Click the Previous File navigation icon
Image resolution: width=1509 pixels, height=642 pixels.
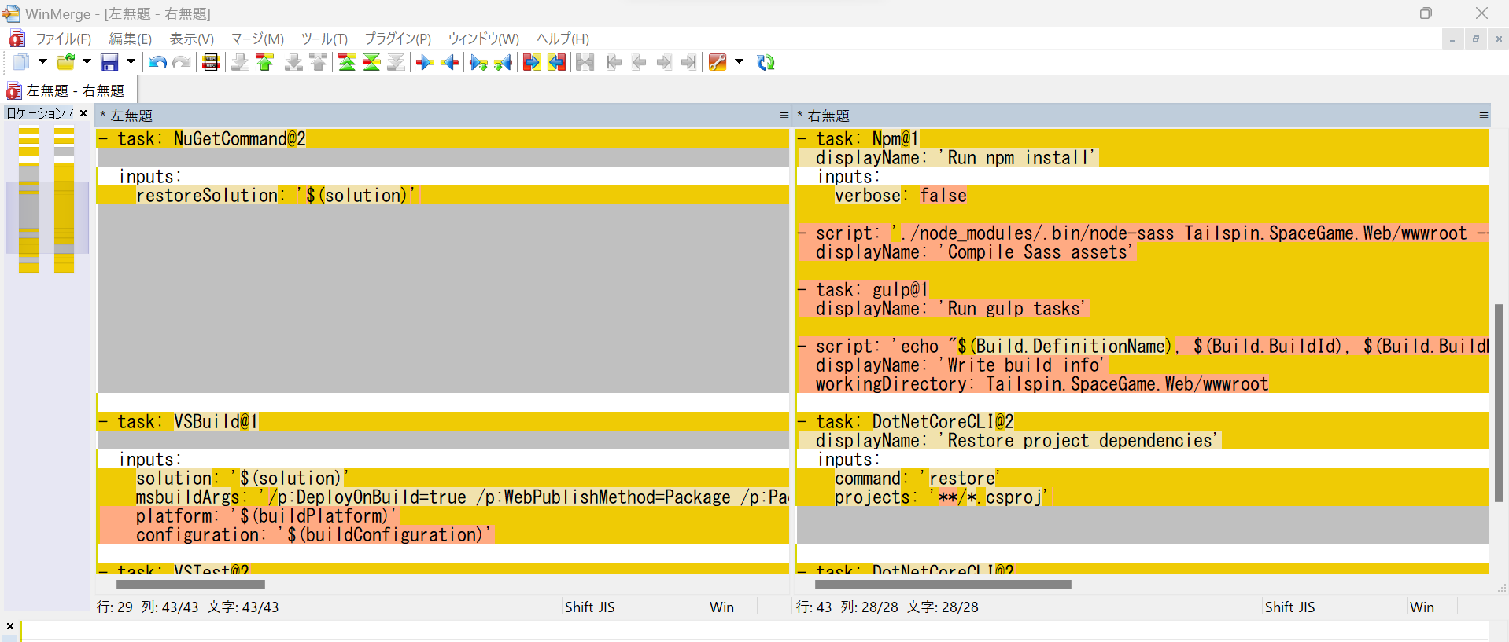(x=640, y=62)
